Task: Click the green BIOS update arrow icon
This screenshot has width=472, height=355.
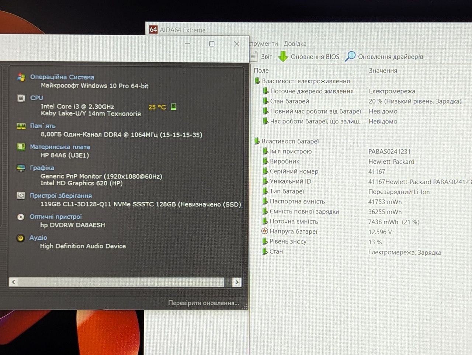Action: pyautogui.click(x=283, y=56)
